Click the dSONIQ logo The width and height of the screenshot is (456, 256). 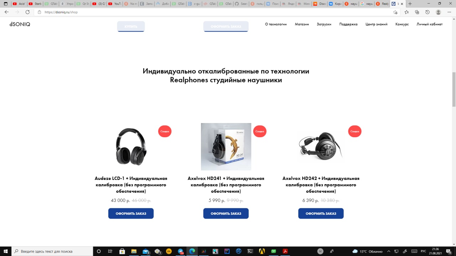[x=20, y=24]
